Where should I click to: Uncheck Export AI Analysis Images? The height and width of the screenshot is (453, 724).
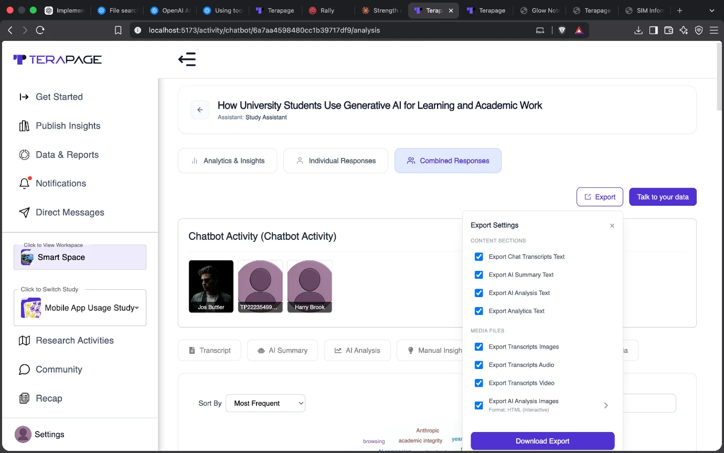pyautogui.click(x=478, y=405)
